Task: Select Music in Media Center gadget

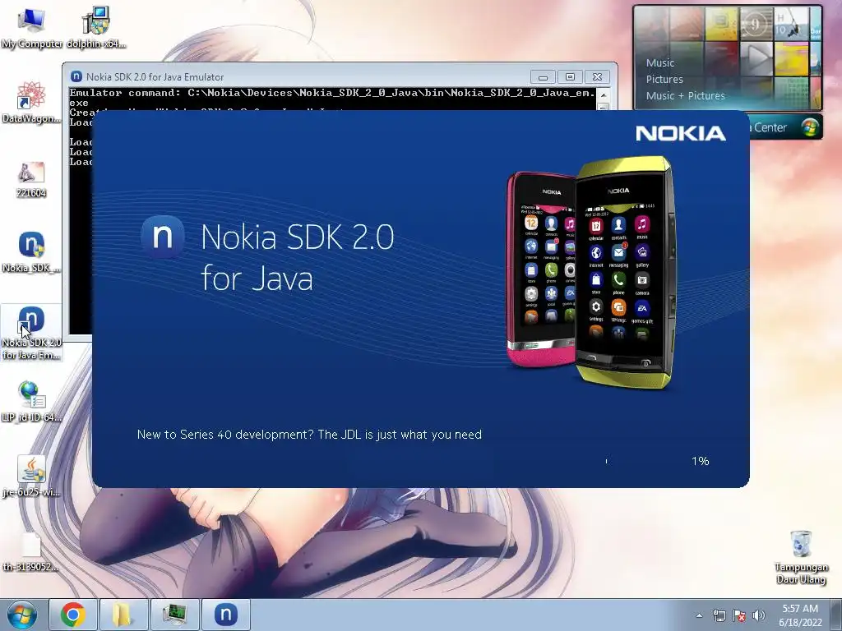Action: (x=660, y=62)
